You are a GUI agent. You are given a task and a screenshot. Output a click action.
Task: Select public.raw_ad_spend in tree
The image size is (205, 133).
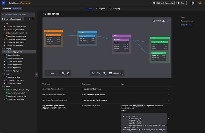pyautogui.click(x=15, y=46)
